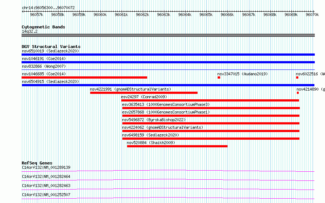
Task: Click the red esv3635413 variant bar
Action: (211, 108)
